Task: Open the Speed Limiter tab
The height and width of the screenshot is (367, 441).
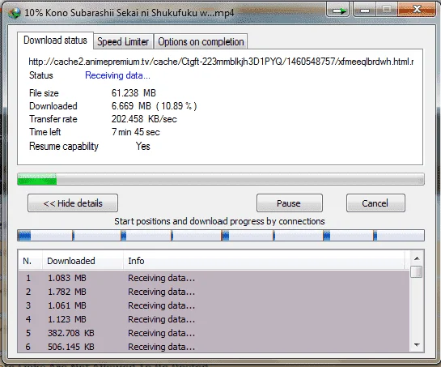Action: click(x=123, y=41)
